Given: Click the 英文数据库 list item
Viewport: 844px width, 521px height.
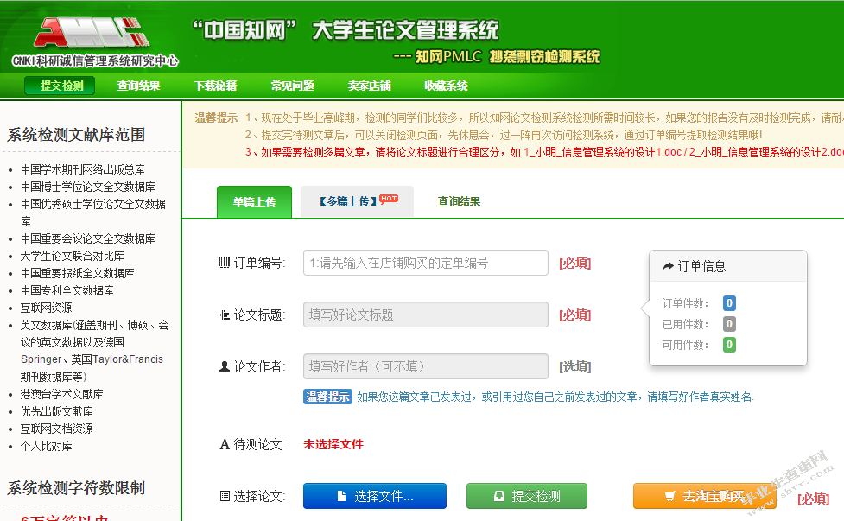Looking at the screenshot, I should click(x=95, y=351).
